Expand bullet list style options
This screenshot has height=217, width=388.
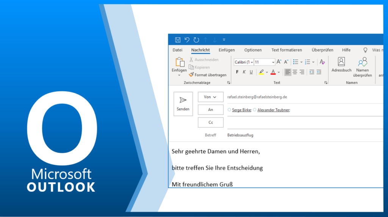(301, 62)
